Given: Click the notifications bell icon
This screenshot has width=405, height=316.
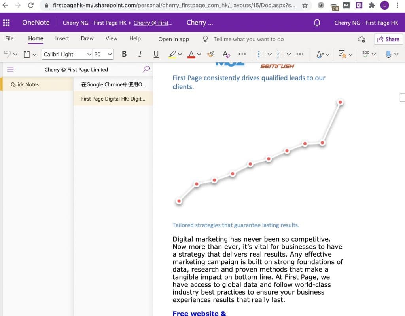Looking at the screenshot, I should point(317,23).
